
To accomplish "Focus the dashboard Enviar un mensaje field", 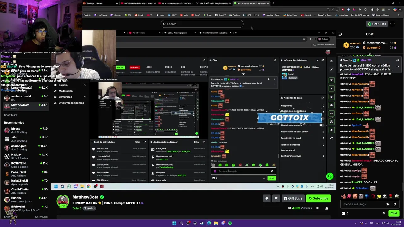I will (x=243, y=171).
